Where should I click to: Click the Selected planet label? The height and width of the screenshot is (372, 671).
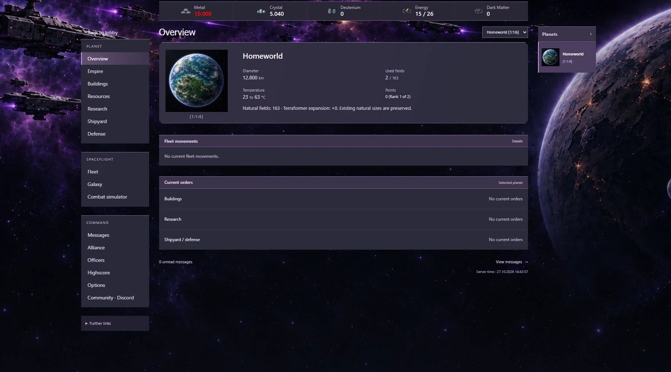pyautogui.click(x=510, y=183)
